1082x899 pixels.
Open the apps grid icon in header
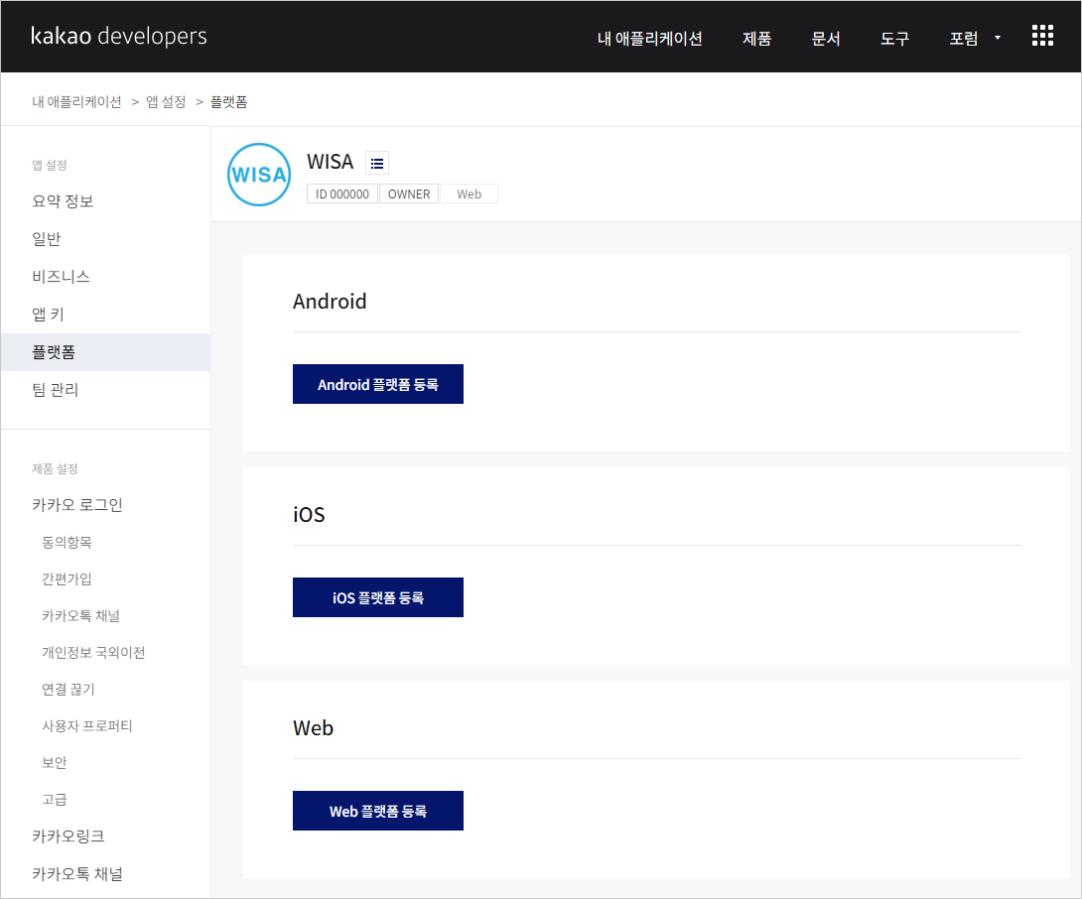click(x=1042, y=37)
